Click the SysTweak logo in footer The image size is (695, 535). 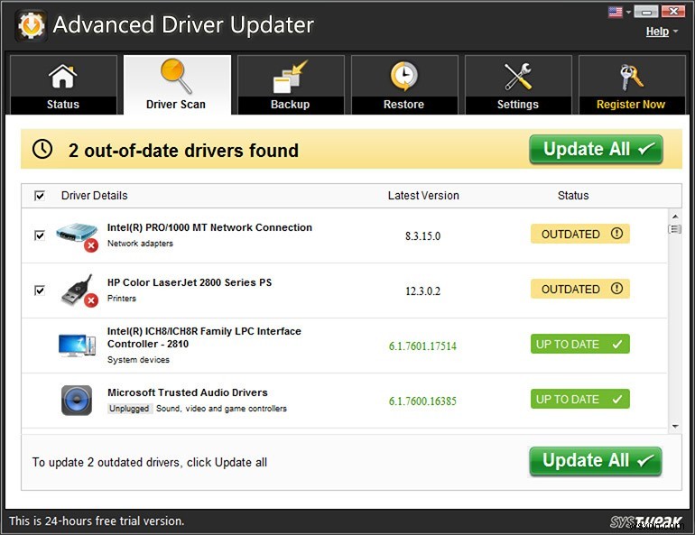tap(646, 522)
